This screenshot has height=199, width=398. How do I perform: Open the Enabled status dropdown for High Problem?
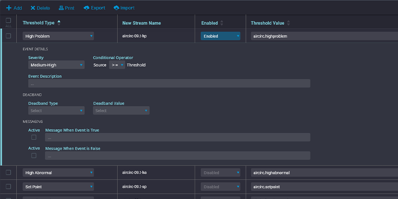pos(220,36)
